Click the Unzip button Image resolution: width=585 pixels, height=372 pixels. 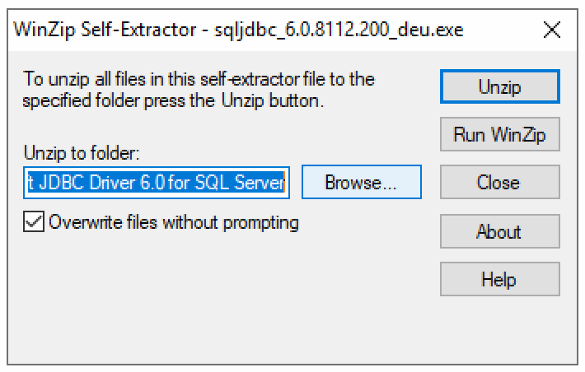point(499,86)
